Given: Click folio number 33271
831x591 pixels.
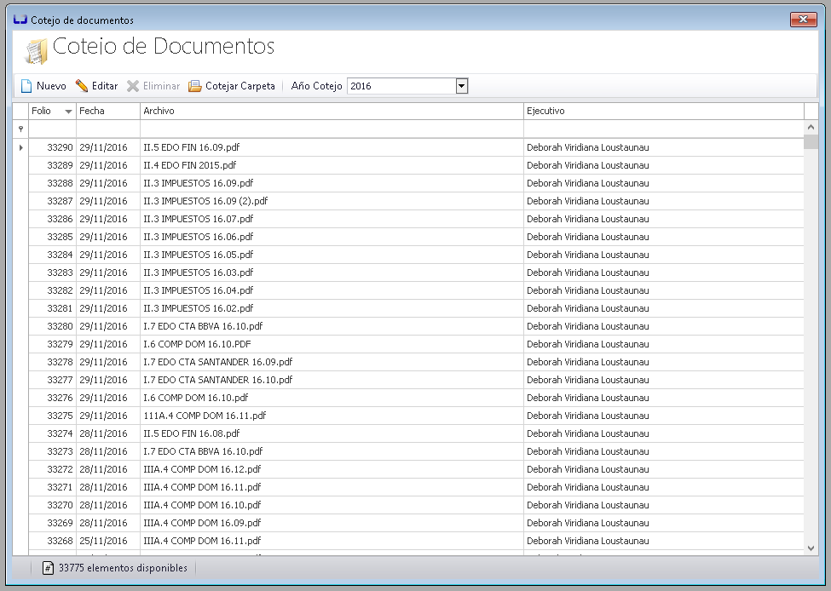Looking at the screenshot, I should tap(60, 487).
